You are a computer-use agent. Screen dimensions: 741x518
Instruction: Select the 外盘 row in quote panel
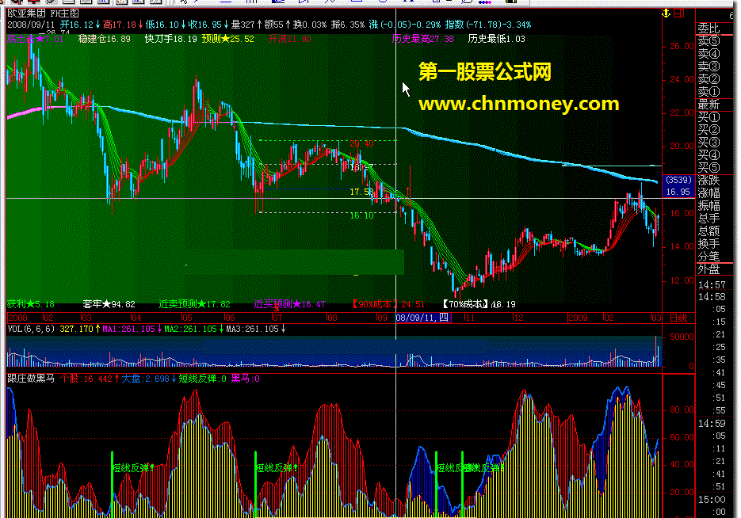[709, 269]
